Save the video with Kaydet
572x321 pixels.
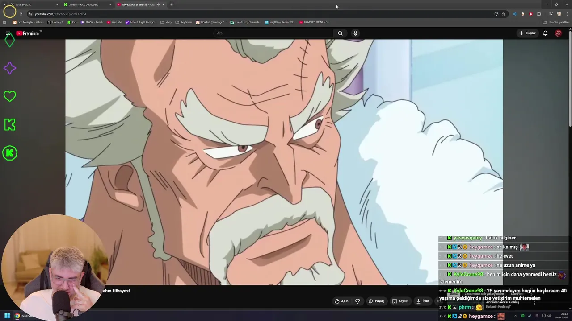click(400, 301)
